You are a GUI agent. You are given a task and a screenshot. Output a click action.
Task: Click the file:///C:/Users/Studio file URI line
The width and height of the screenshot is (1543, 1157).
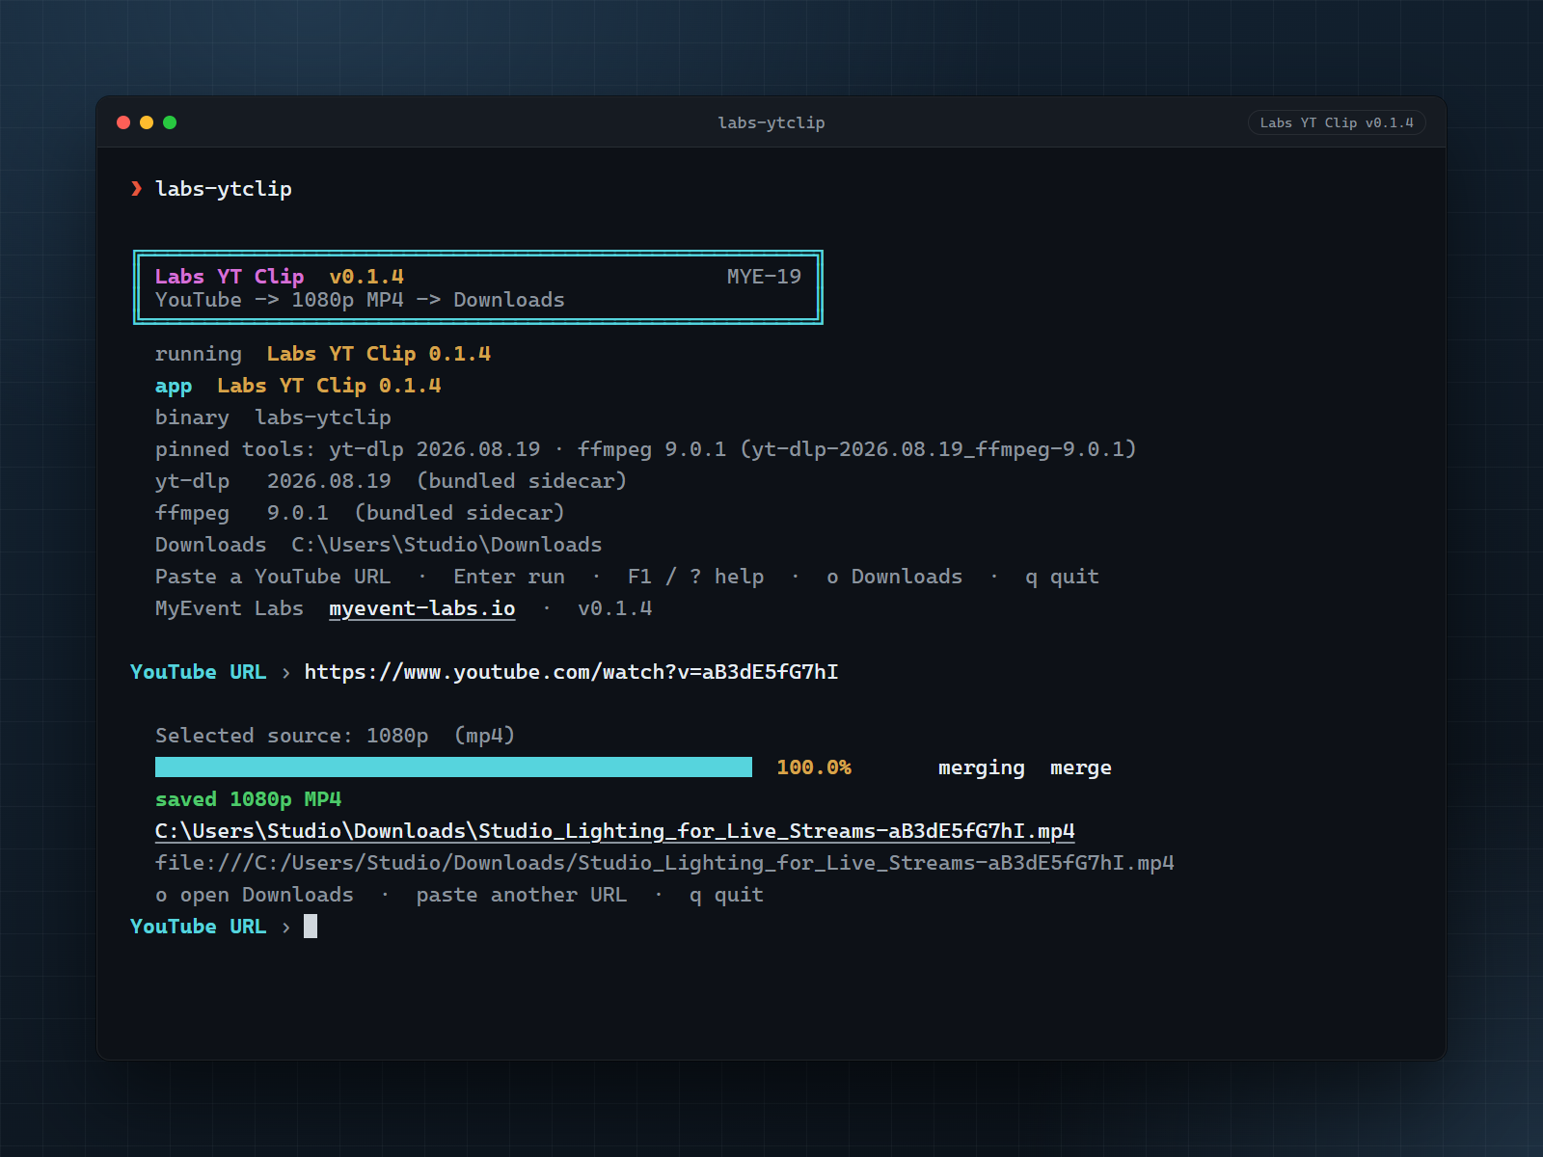[x=664, y=863]
